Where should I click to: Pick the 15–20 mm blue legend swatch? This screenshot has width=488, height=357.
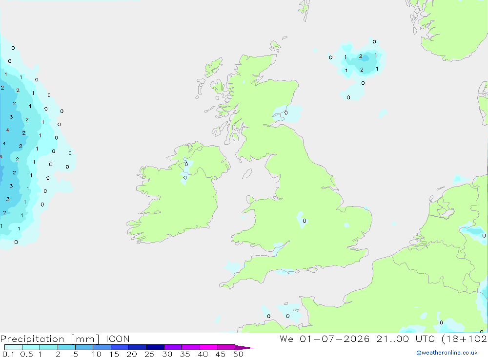click(120, 347)
